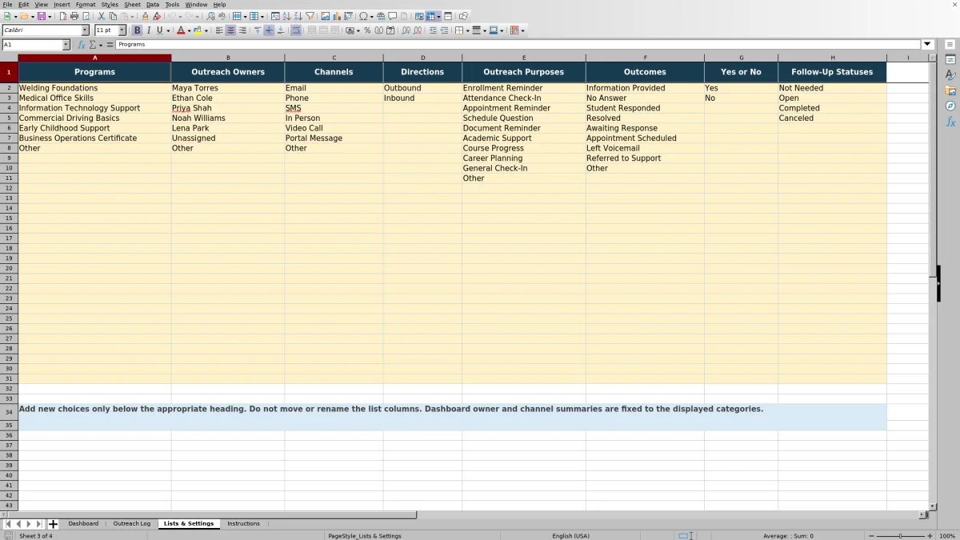Open the sidebar Gallery icon
The image size is (960, 540).
pos(950,90)
